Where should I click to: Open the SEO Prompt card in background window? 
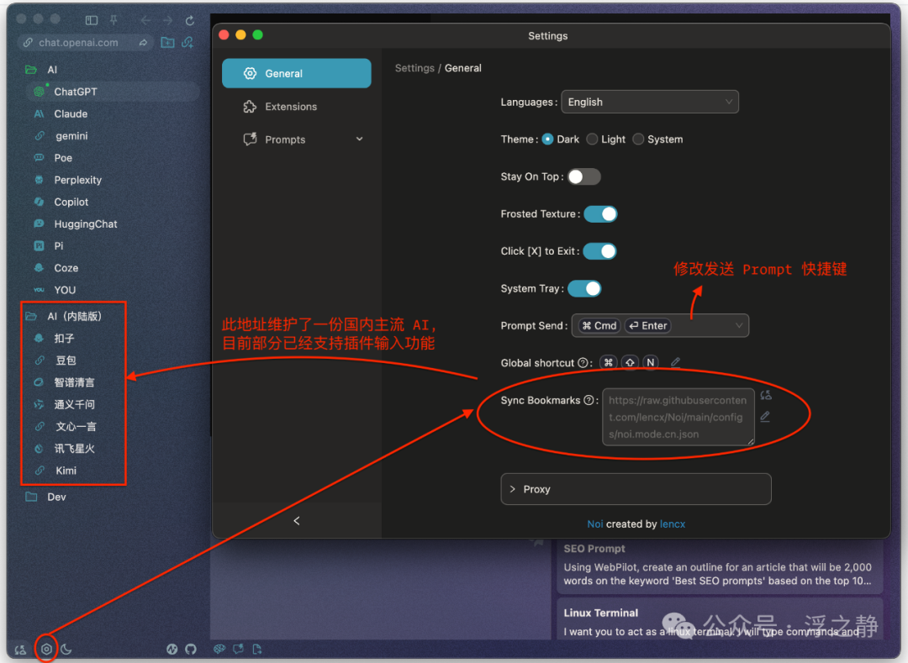click(719, 566)
